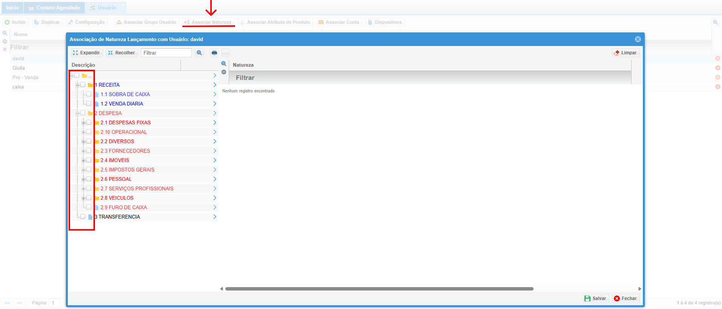Click the blue arrow on 2.6 PESSOAL row
The width and height of the screenshot is (722, 309).
click(215, 179)
